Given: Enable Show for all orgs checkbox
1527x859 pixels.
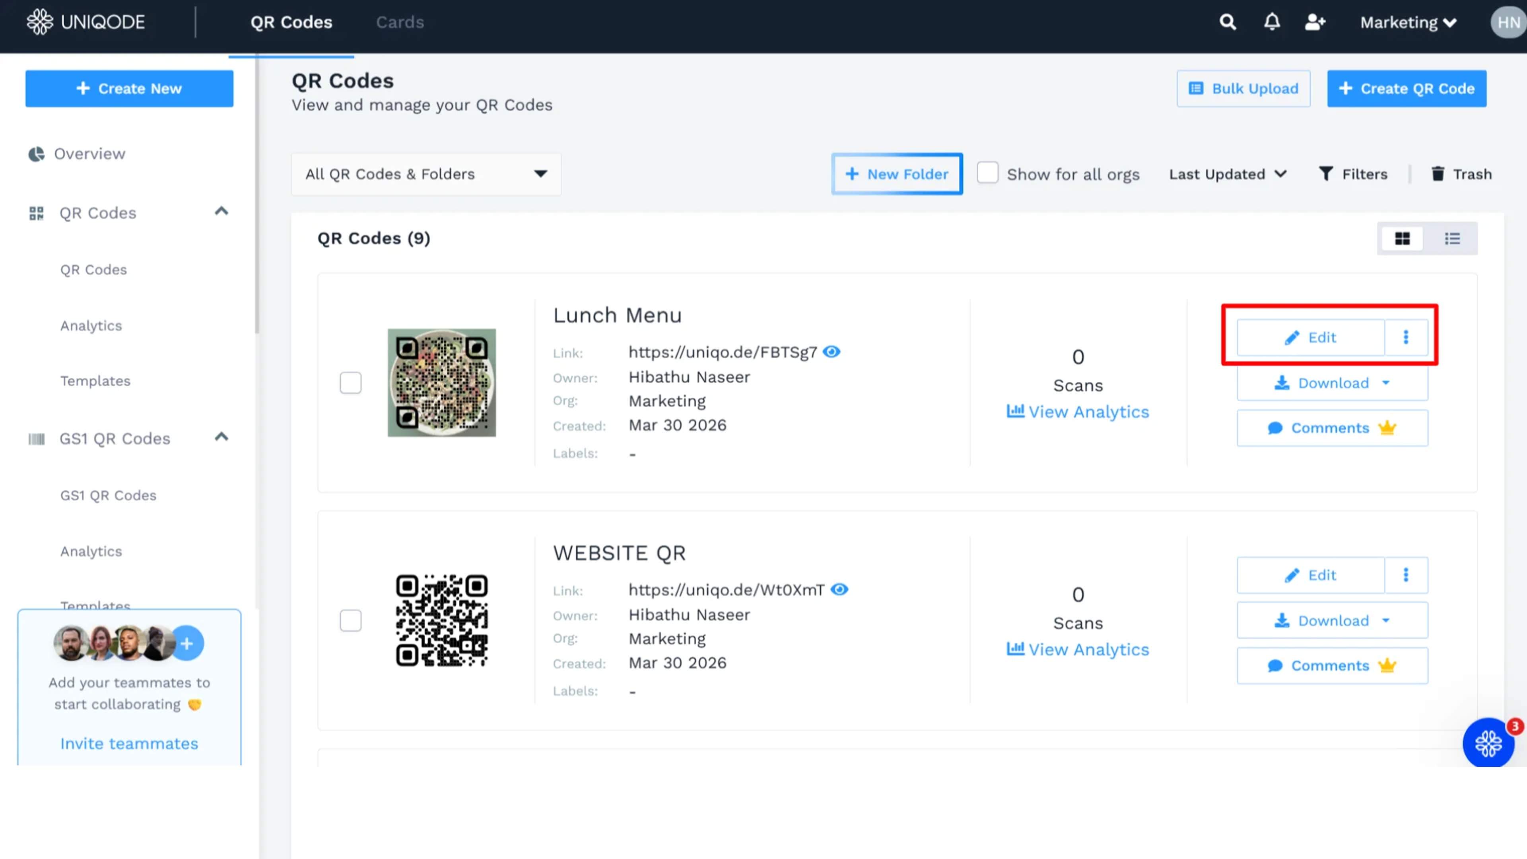Looking at the screenshot, I should [x=987, y=173].
